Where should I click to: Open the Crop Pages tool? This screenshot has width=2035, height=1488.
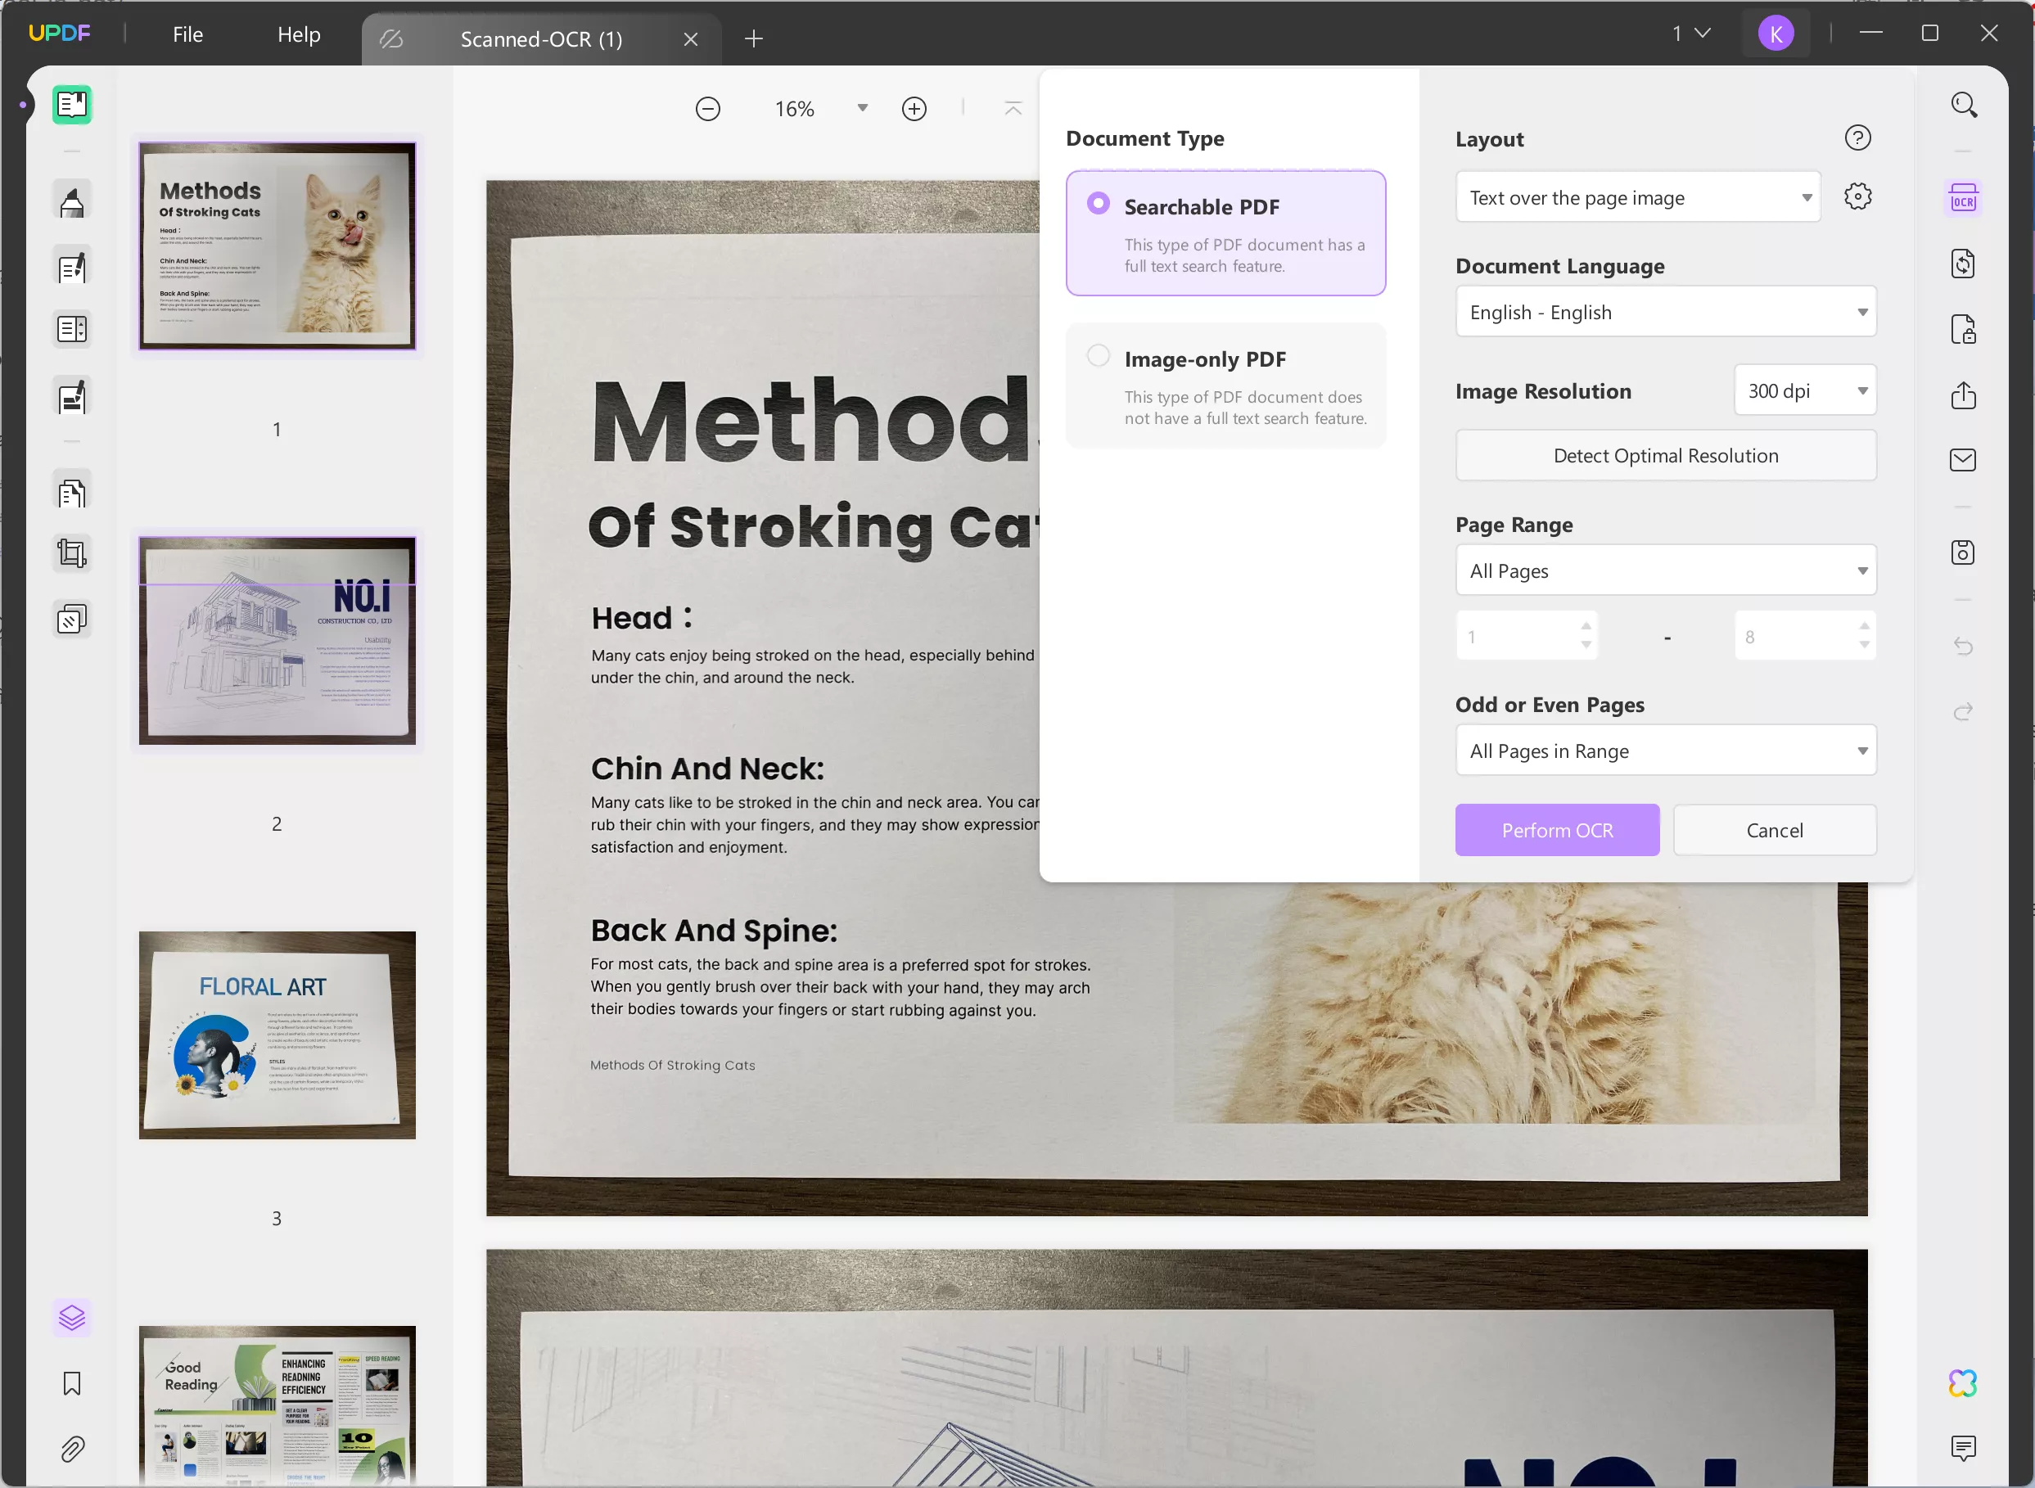pyautogui.click(x=72, y=553)
